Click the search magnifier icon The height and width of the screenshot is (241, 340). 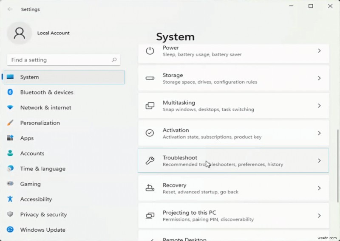(114, 60)
